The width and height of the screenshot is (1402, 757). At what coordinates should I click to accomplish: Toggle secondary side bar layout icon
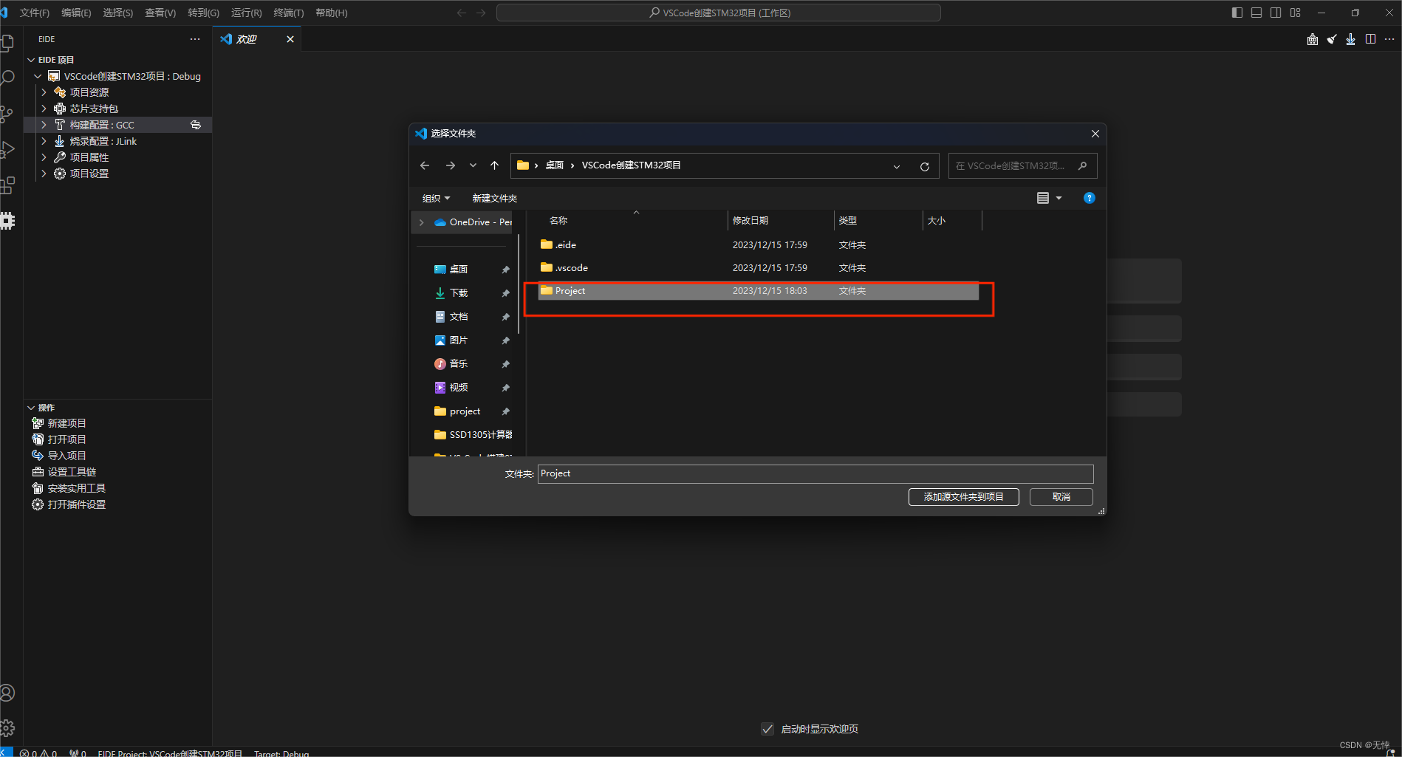pyautogui.click(x=1276, y=13)
